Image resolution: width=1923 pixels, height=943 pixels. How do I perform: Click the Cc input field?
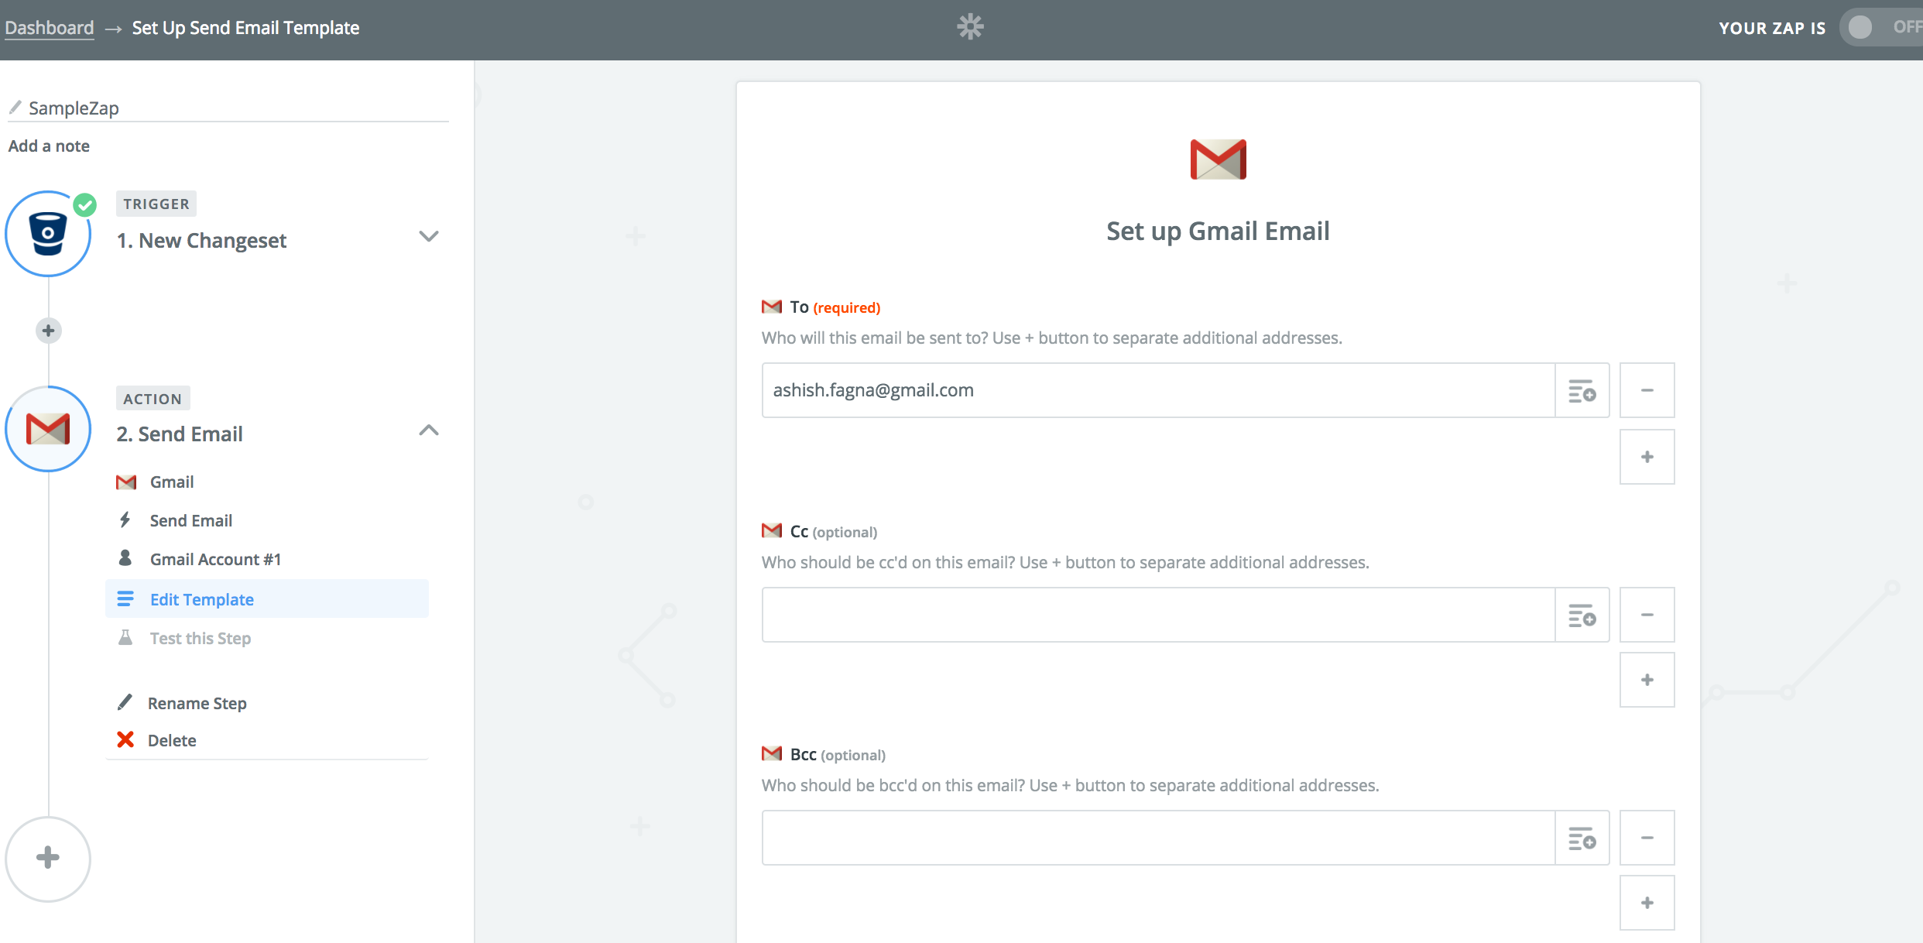tap(1158, 615)
